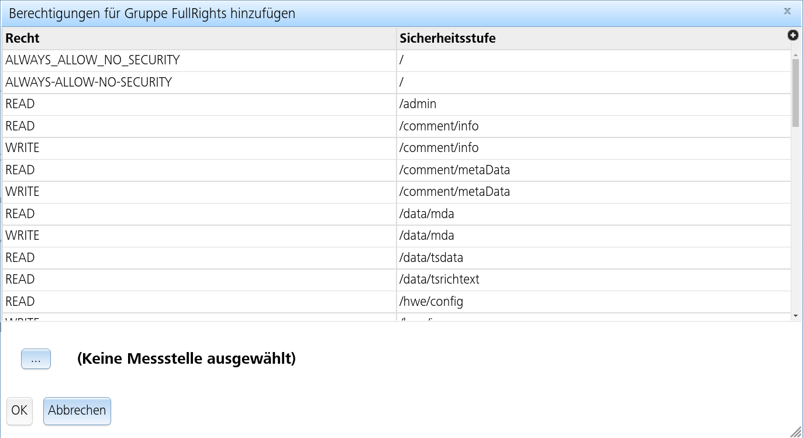
Task: Close the Berechtigungen dialog
Action: click(787, 11)
